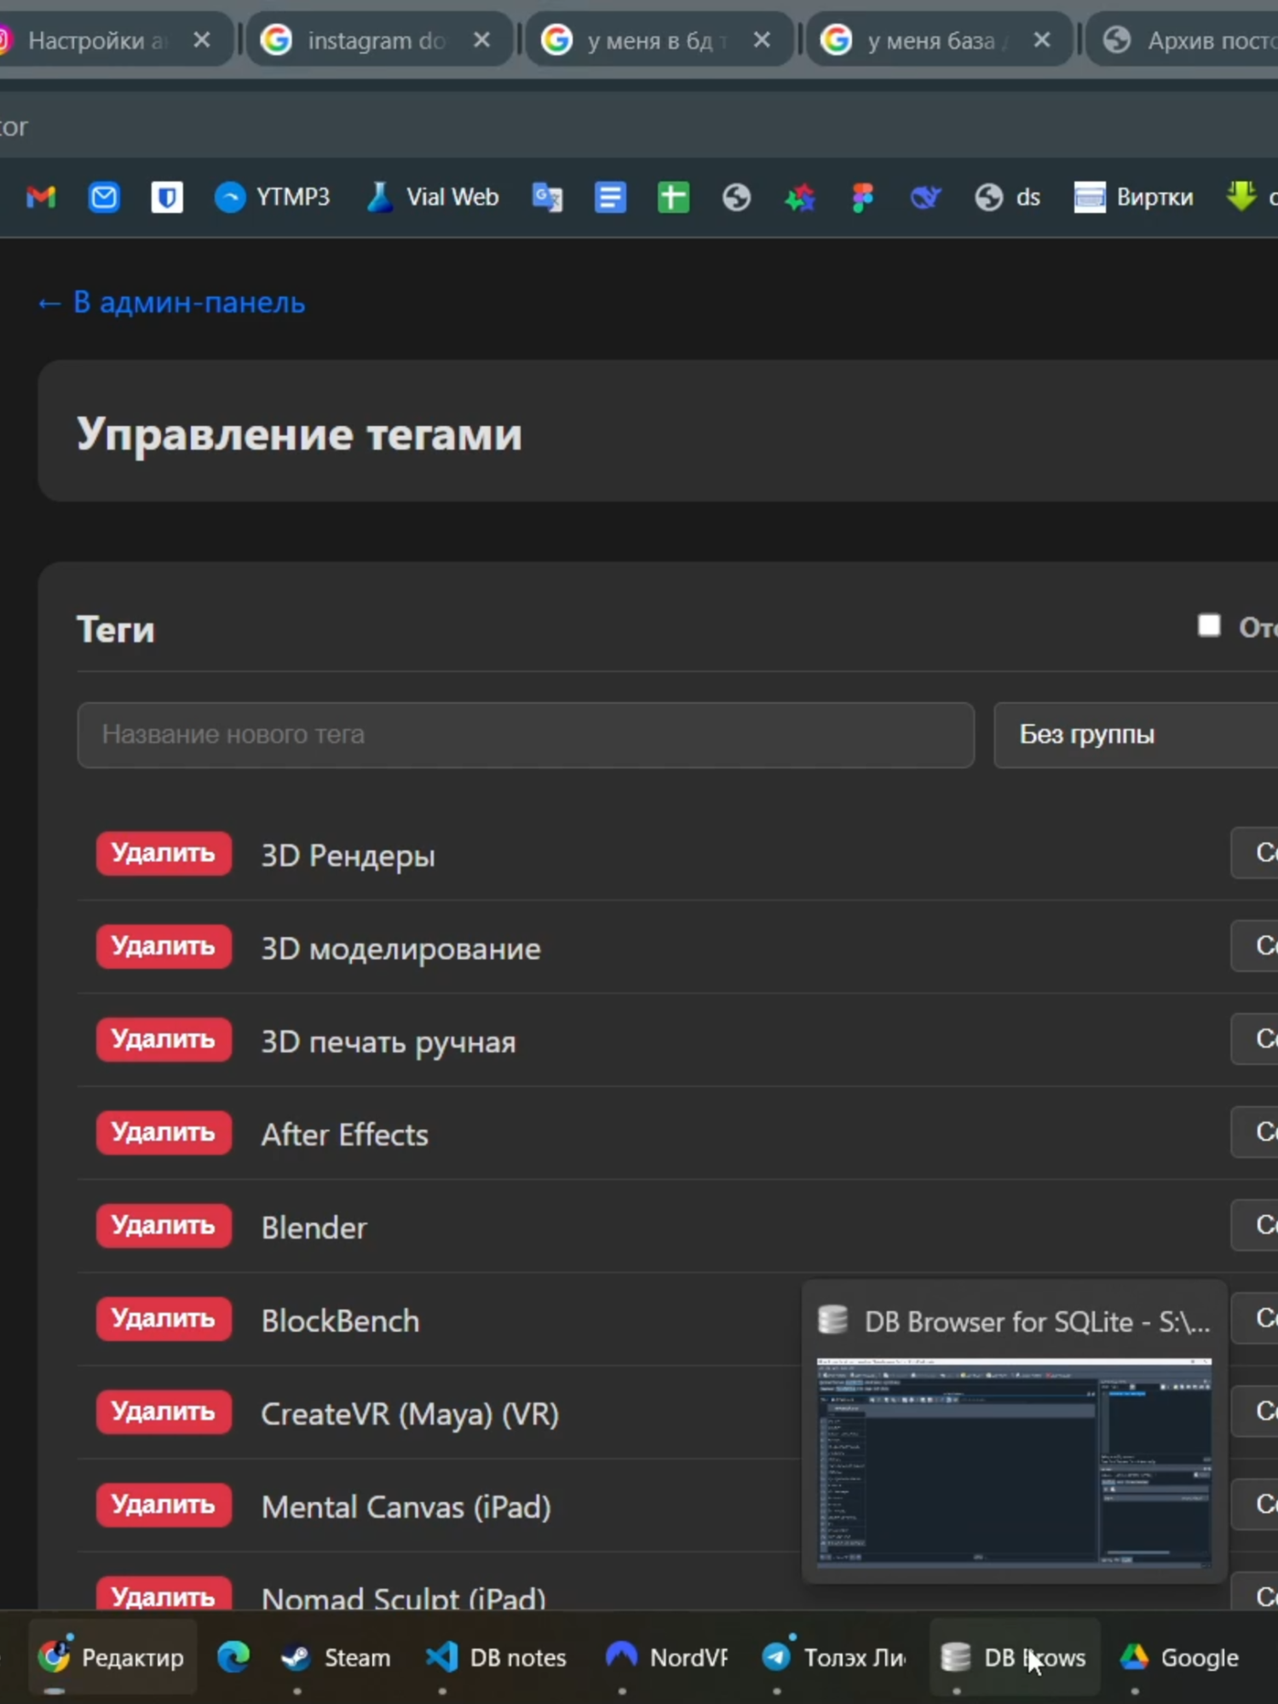Launch Microsoft Edge from the taskbar
Viewport: 1278px width, 1704px height.
[x=233, y=1657]
